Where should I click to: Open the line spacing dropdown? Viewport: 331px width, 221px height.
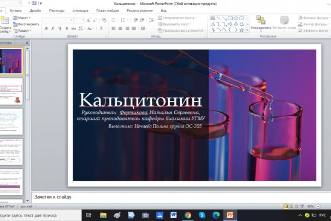[x=152, y=20]
